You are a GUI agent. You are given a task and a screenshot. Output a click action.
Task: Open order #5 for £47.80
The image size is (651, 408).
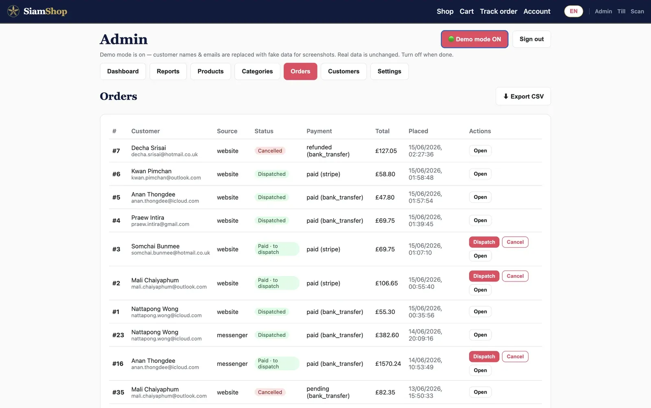(480, 197)
